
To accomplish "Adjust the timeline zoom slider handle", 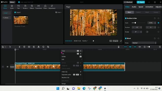I will 149,47.
